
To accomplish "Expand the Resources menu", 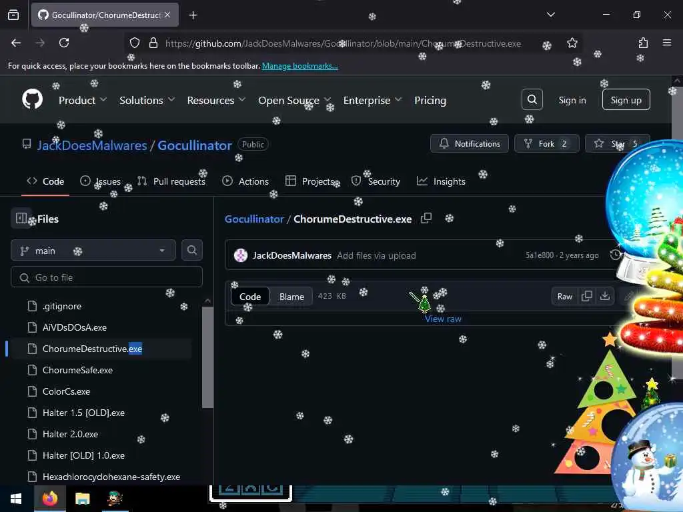I will point(217,100).
